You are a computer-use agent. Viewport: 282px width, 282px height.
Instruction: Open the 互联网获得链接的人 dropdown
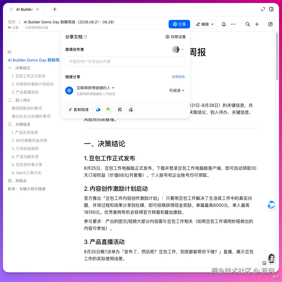[95, 88]
